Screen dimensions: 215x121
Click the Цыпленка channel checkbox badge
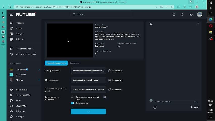(x=27, y=69)
